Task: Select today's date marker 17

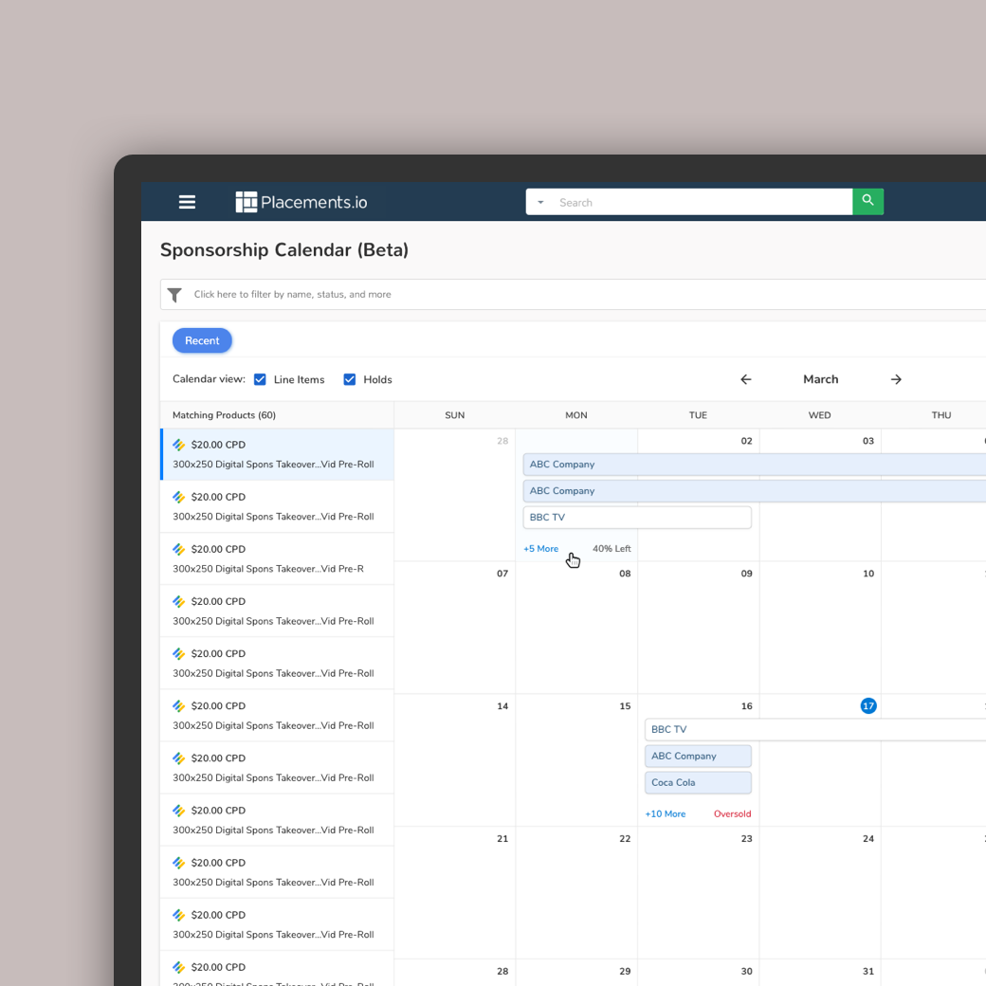Action: (867, 705)
